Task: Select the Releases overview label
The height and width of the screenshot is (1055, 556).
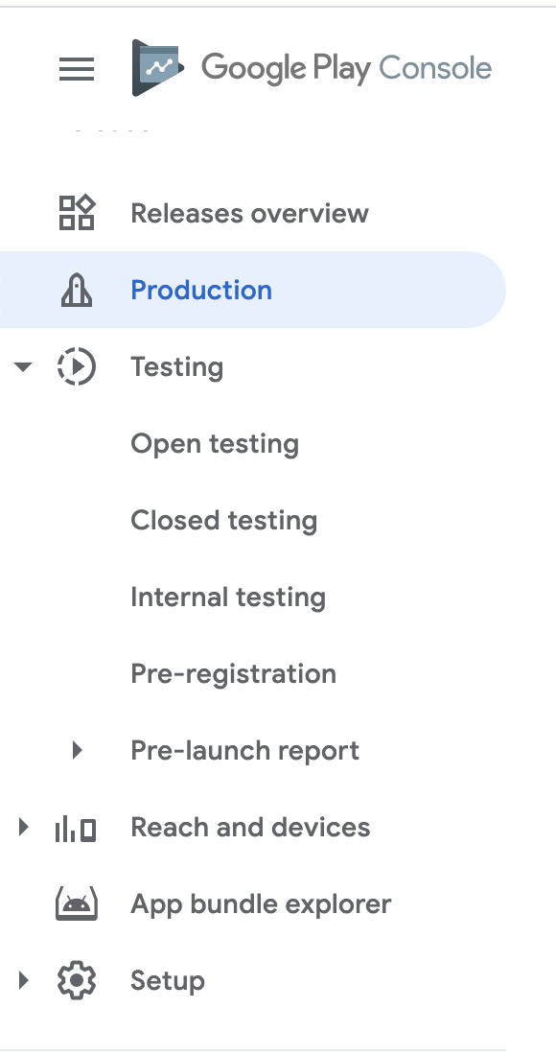Action: (x=249, y=213)
